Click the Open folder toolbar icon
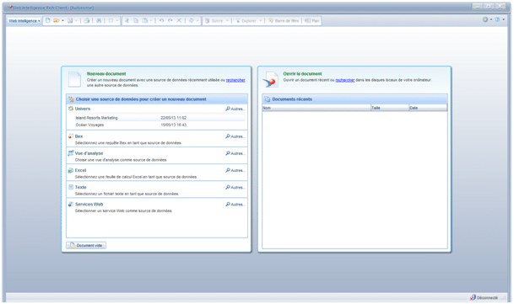The image size is (514, 304). coord(57,20)
